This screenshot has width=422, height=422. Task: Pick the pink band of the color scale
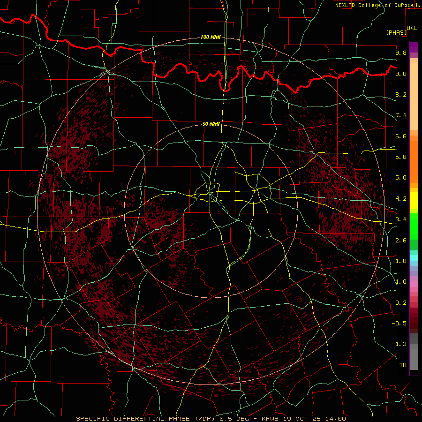point(414,284)
